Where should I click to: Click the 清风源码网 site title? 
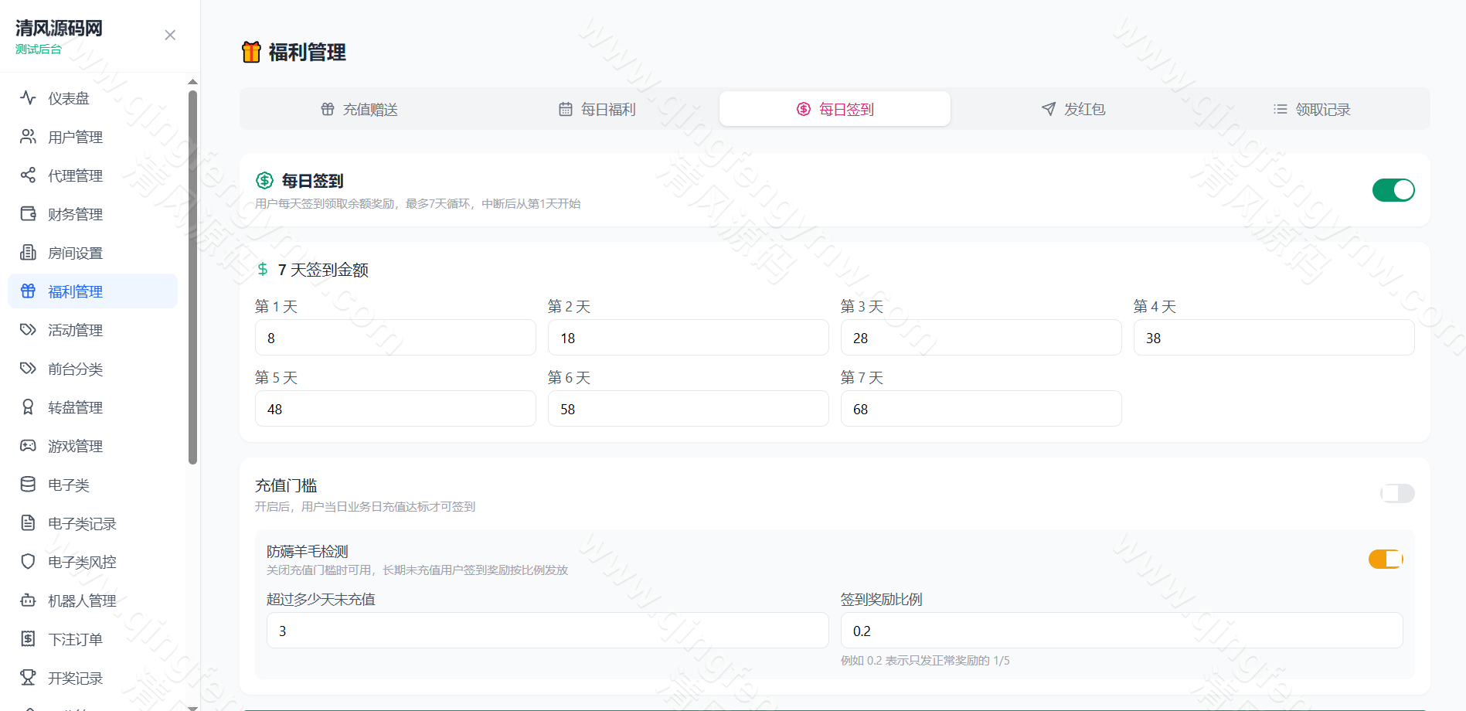click(59, 29)
